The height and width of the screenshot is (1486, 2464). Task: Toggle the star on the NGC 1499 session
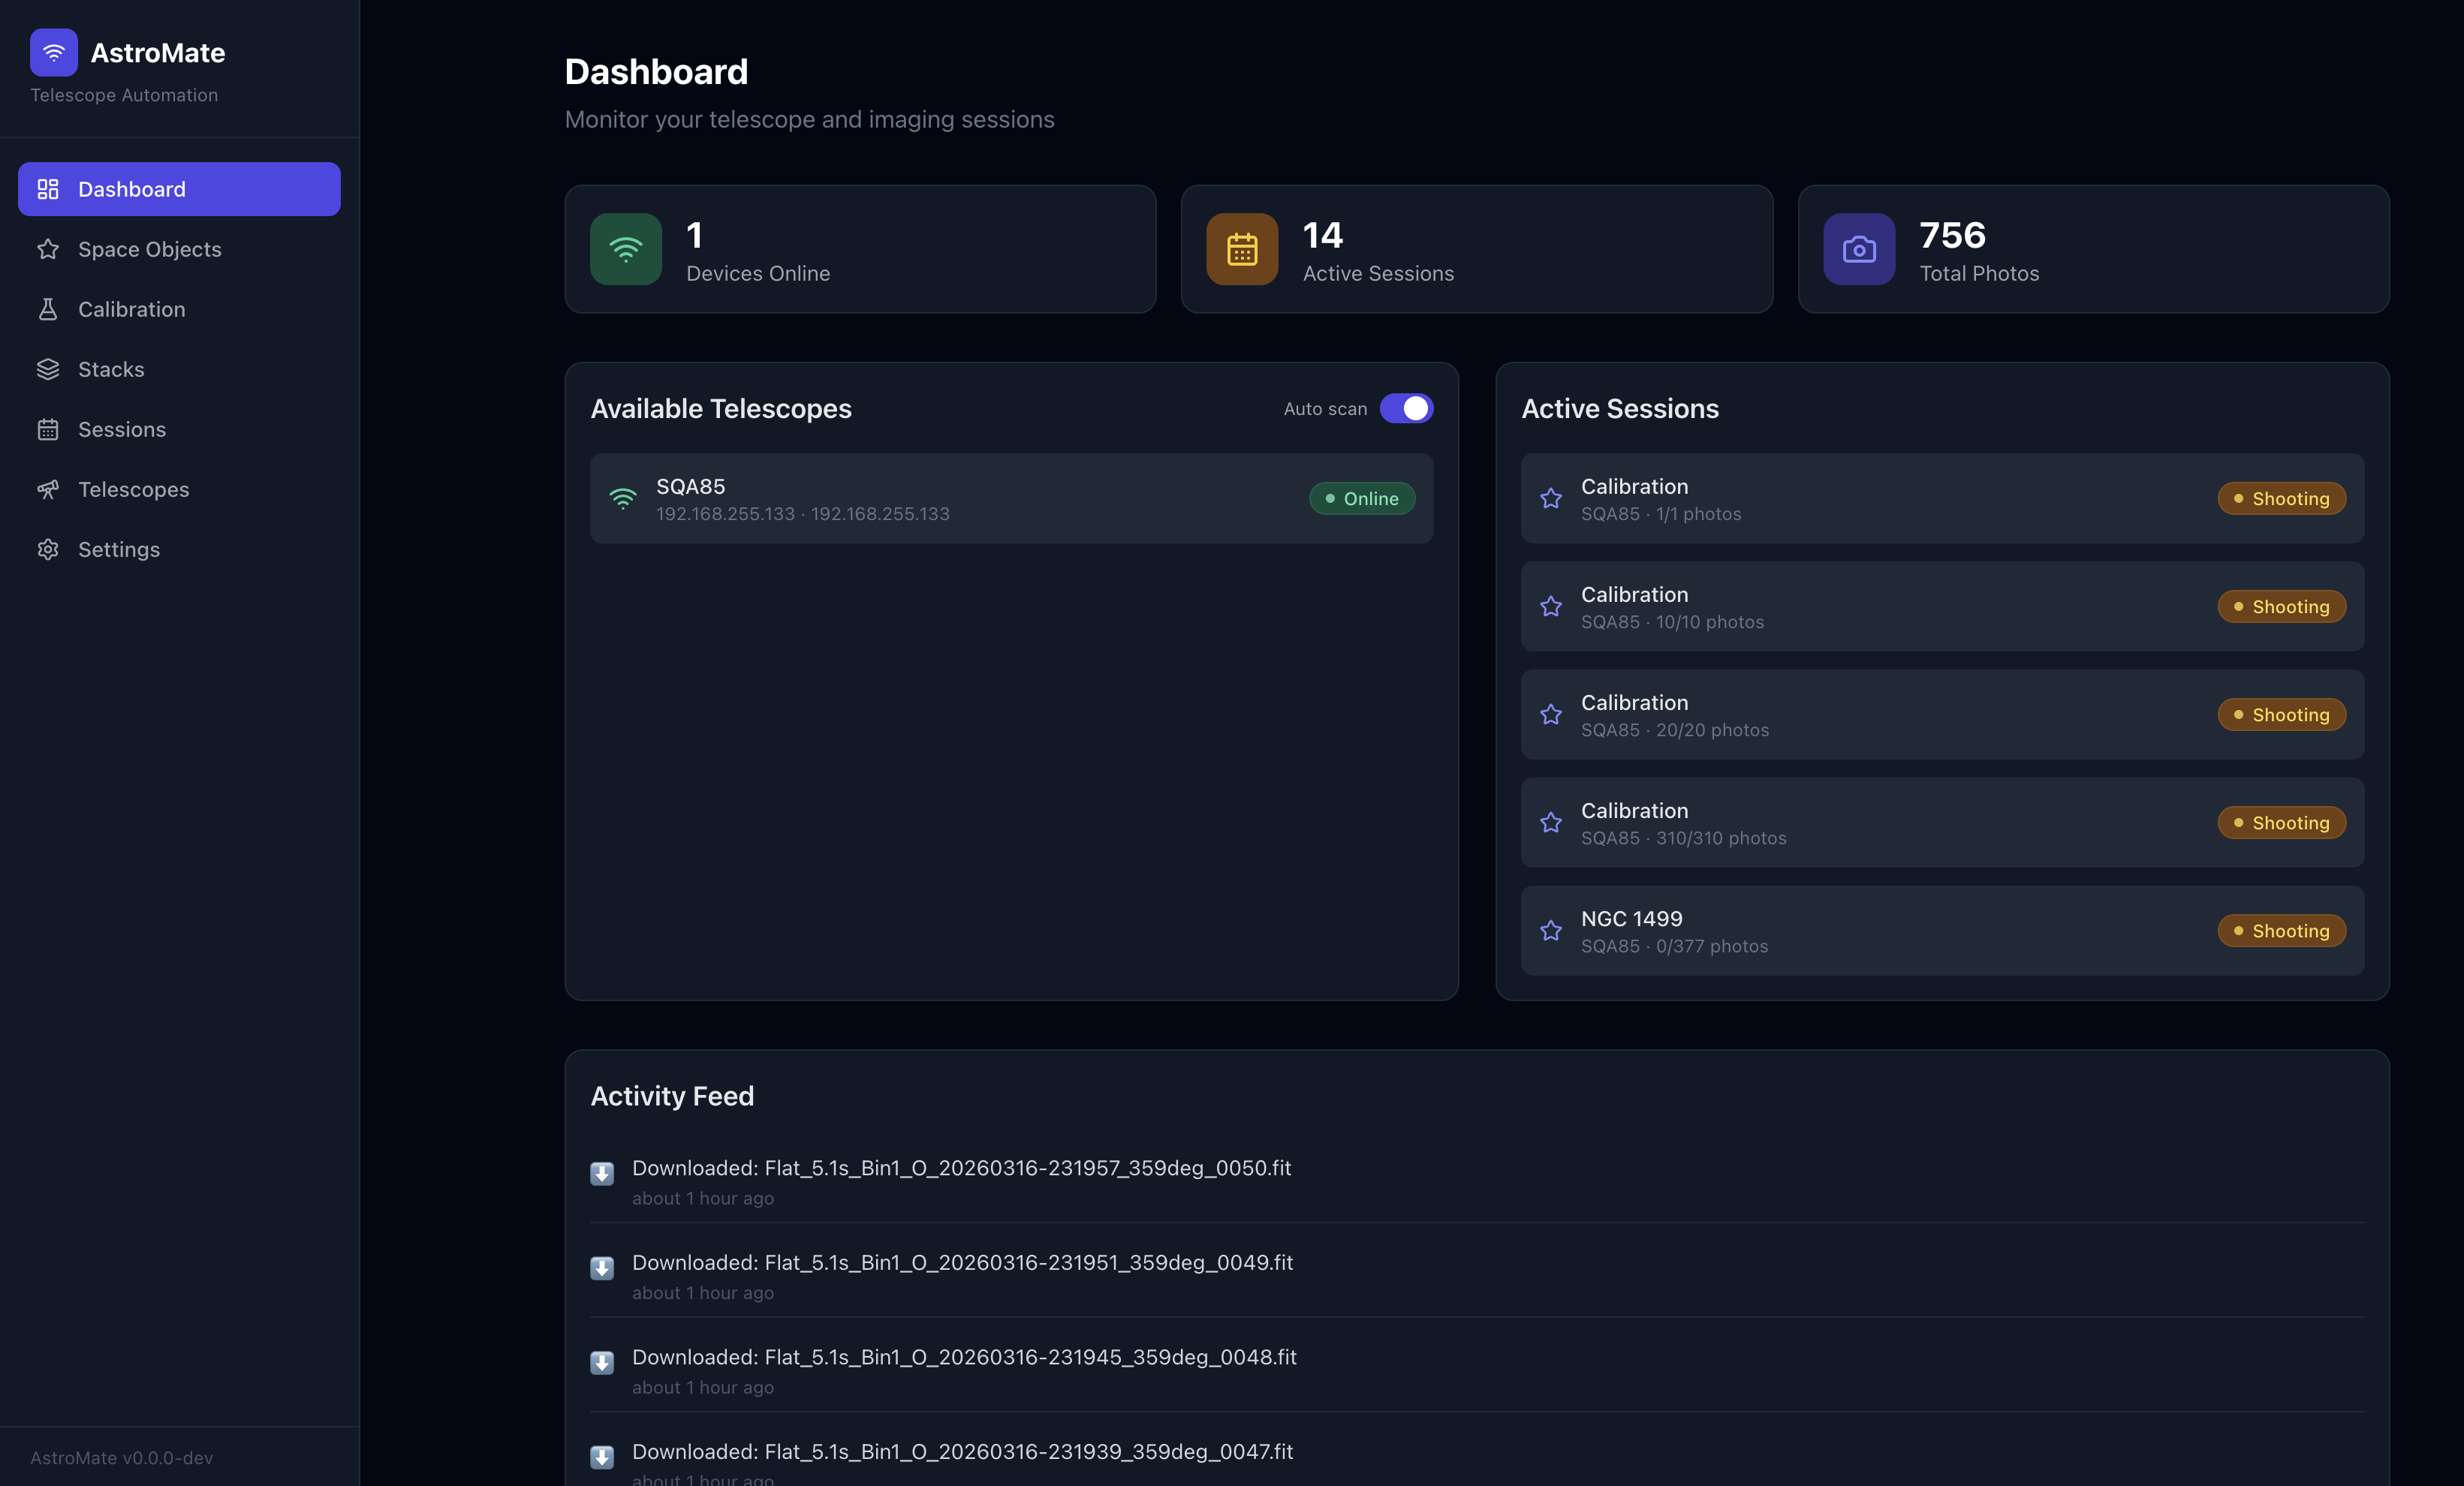1551,931
